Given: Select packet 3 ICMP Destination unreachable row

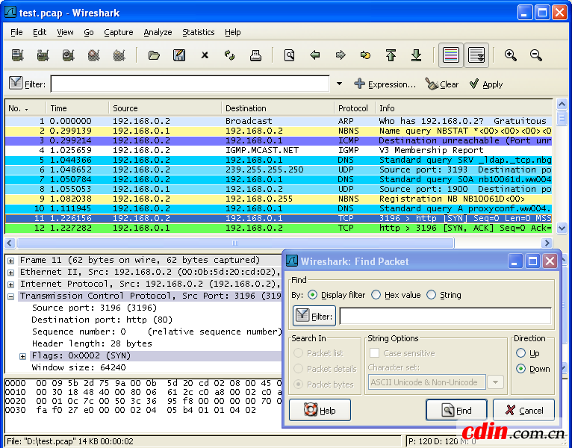Looking at the screenshot, I should point(279,140).
